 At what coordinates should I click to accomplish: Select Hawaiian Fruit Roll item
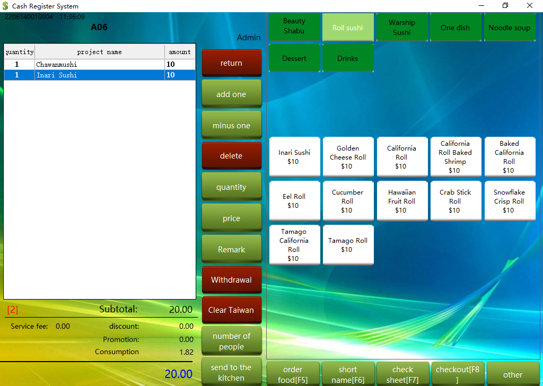(401, 201)
